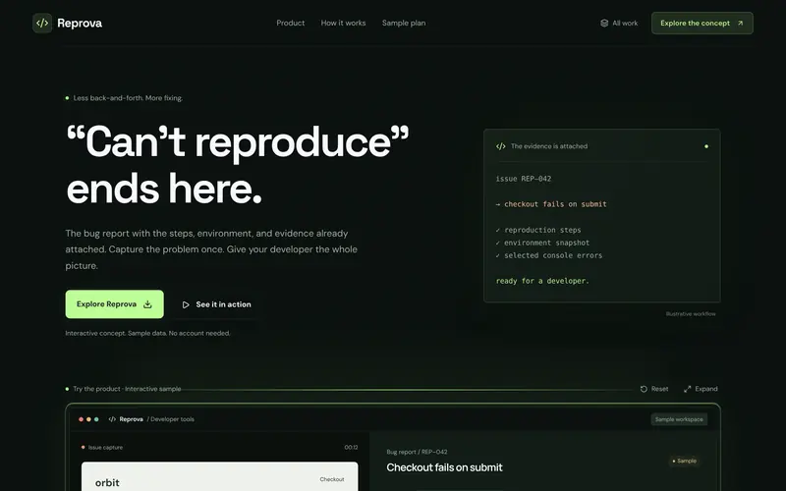Click the green window dot in Reprova panel
Image resolution: width=786 pixels, height=491 pixels.
coord(96,419)
